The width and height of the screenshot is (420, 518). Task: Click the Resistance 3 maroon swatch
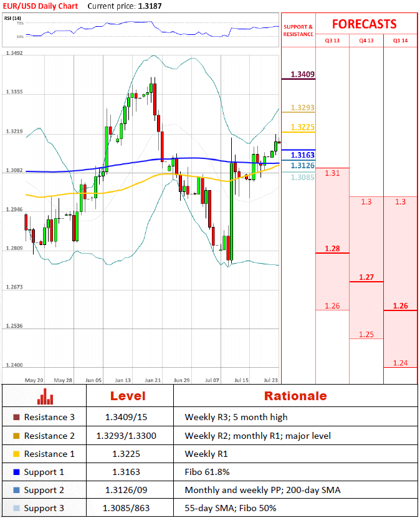(16, 417)
